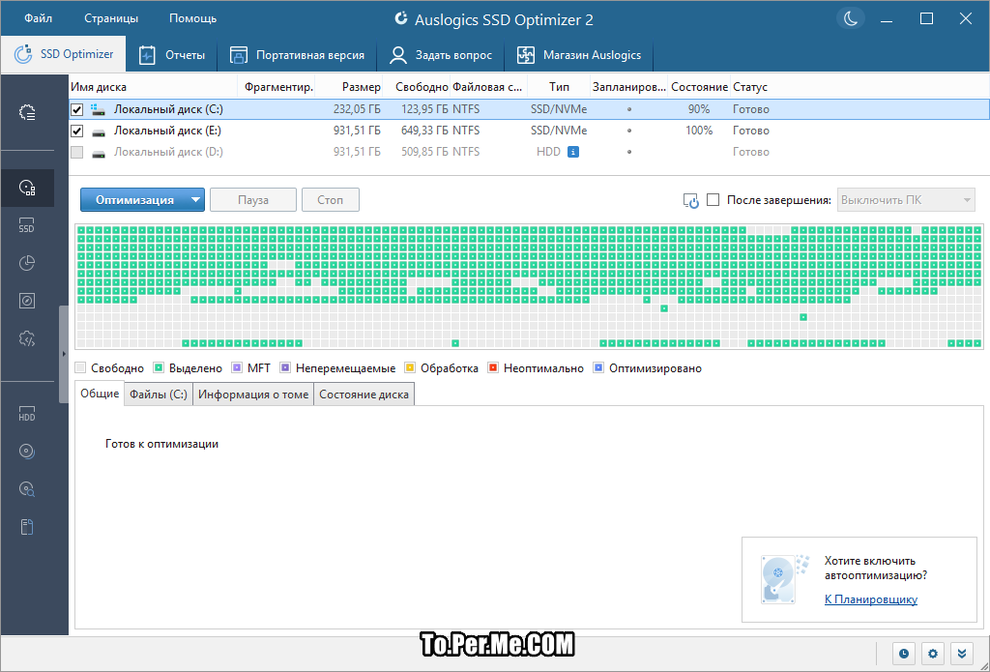Click the SSD icon in left sidebar

[27, 226]
